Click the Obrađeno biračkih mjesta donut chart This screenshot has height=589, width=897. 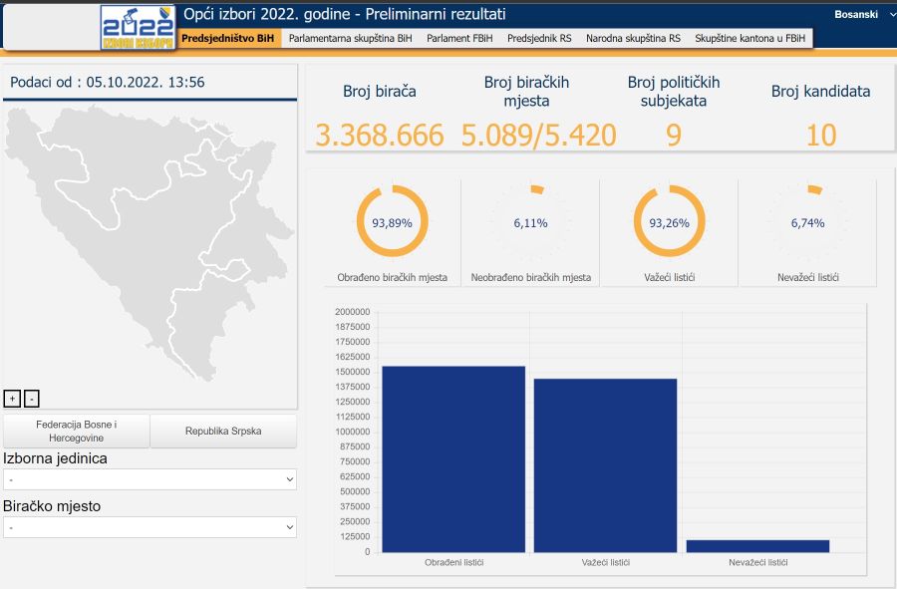click(x=392, y=222)
